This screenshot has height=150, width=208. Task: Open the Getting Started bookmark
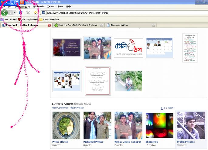(28, 19)
